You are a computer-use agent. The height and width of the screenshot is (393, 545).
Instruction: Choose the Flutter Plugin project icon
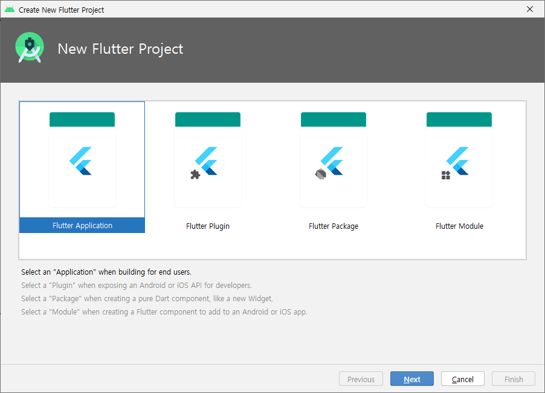(x=207, y=160)
